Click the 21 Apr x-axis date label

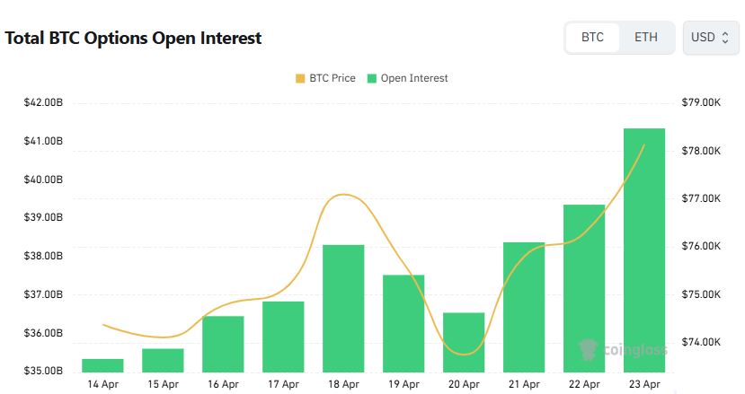point(524,384)
